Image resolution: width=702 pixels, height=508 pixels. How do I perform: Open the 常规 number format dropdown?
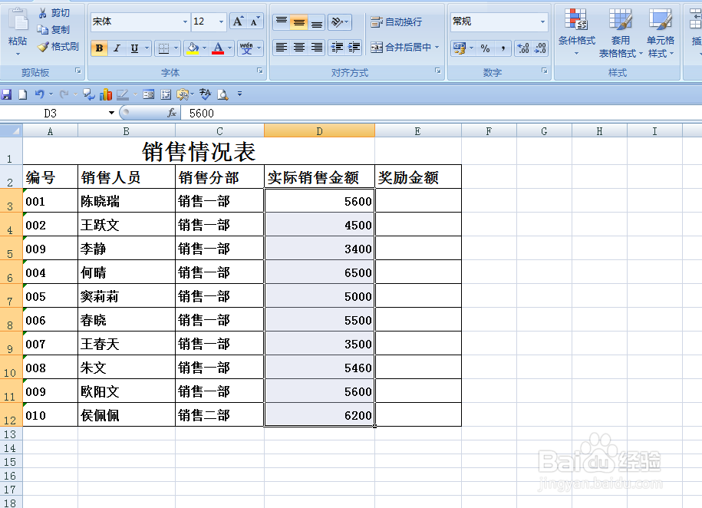click(542, 21)
